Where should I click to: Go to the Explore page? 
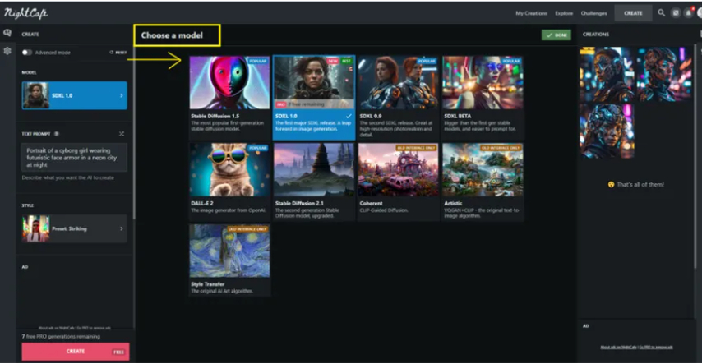click(564, 13)
